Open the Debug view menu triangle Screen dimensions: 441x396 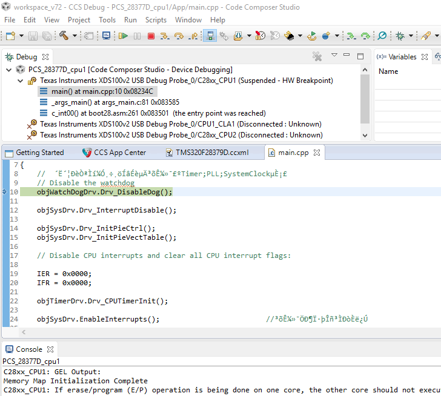[x=334, y=55]
